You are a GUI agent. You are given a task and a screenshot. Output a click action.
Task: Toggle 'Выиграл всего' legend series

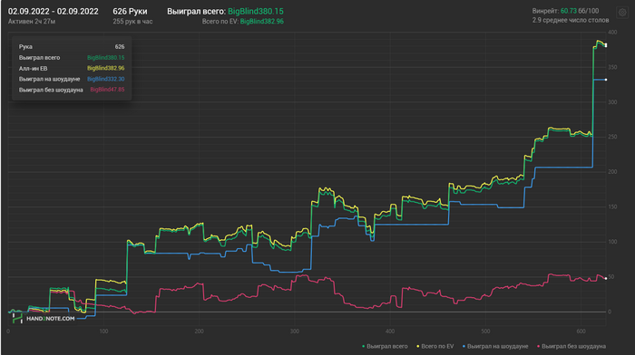point(385,346)
